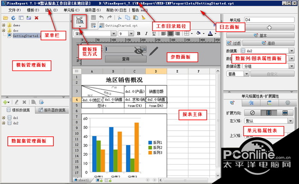This screenshot has height=184, width=299.
Task: Expand the ds1 dataset node
Action: tap(3, 118)
